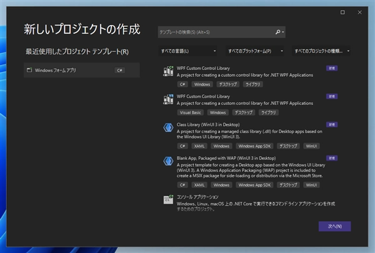Open the すべてのプロジェクトの種類 project type dropdown
Screen dimensions: 375x253
pyautogui.click(x=321, y=51)
